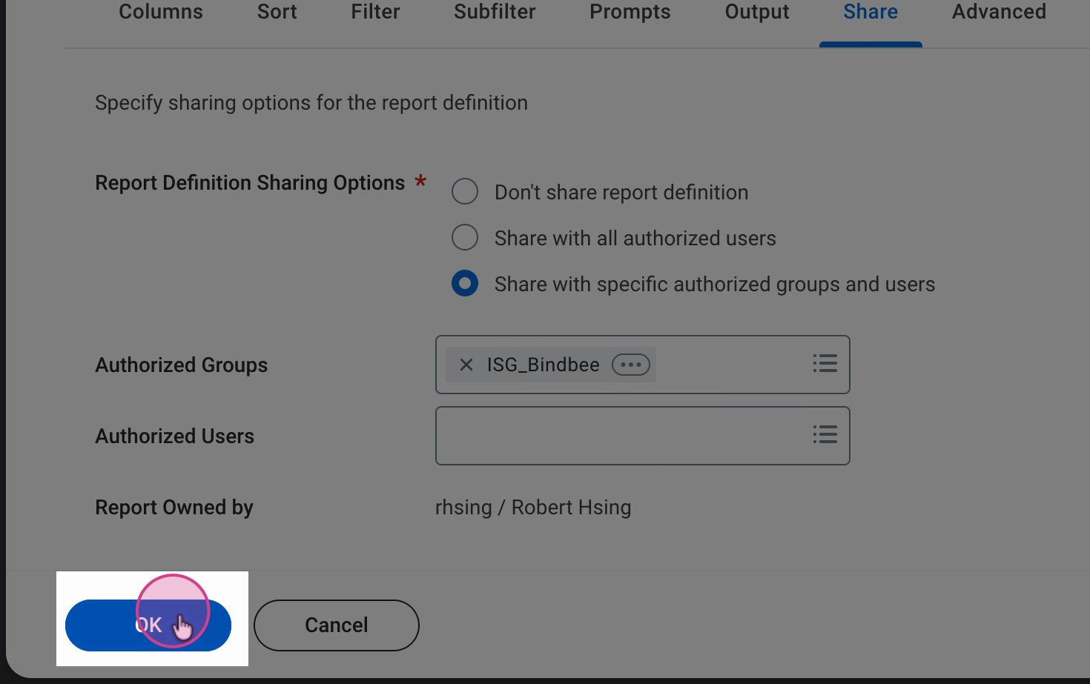Go to the Output tab
Screen dimensions: 1090x684
757,12
